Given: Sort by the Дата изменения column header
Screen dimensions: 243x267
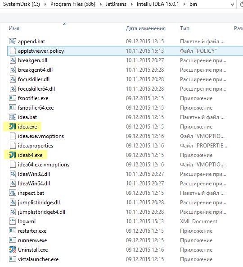Looking at the screenshot, I should coord(146,28).
